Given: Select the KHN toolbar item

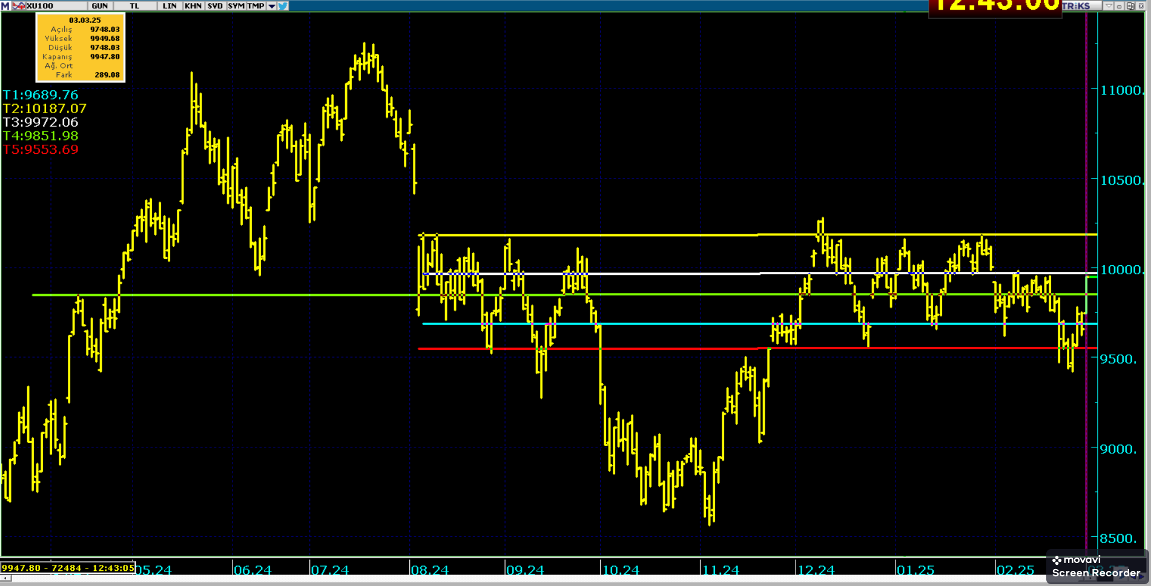Looking at the screenshot, I should (x=193, y=5).
